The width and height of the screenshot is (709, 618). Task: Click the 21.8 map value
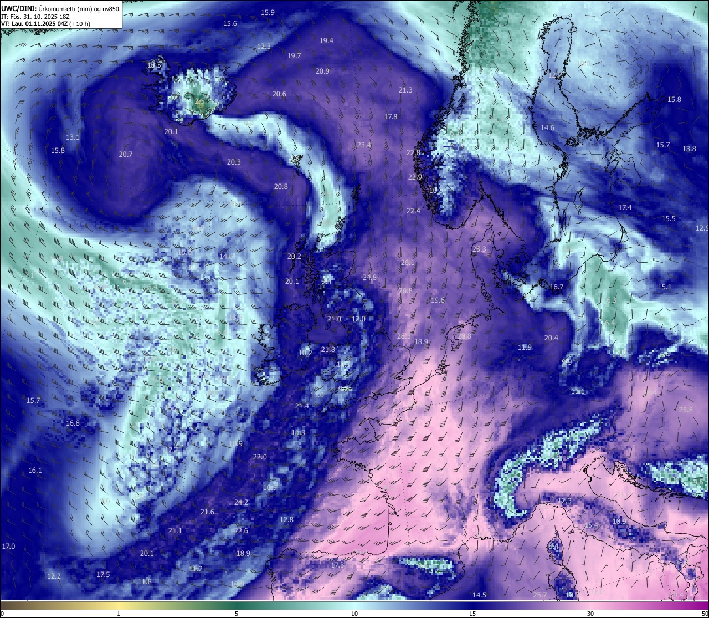(328, 349)
